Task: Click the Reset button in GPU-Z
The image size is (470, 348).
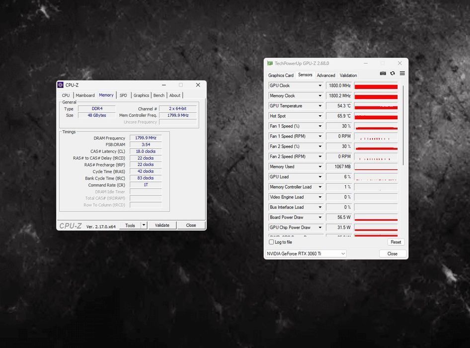Action: coord(395,242)
